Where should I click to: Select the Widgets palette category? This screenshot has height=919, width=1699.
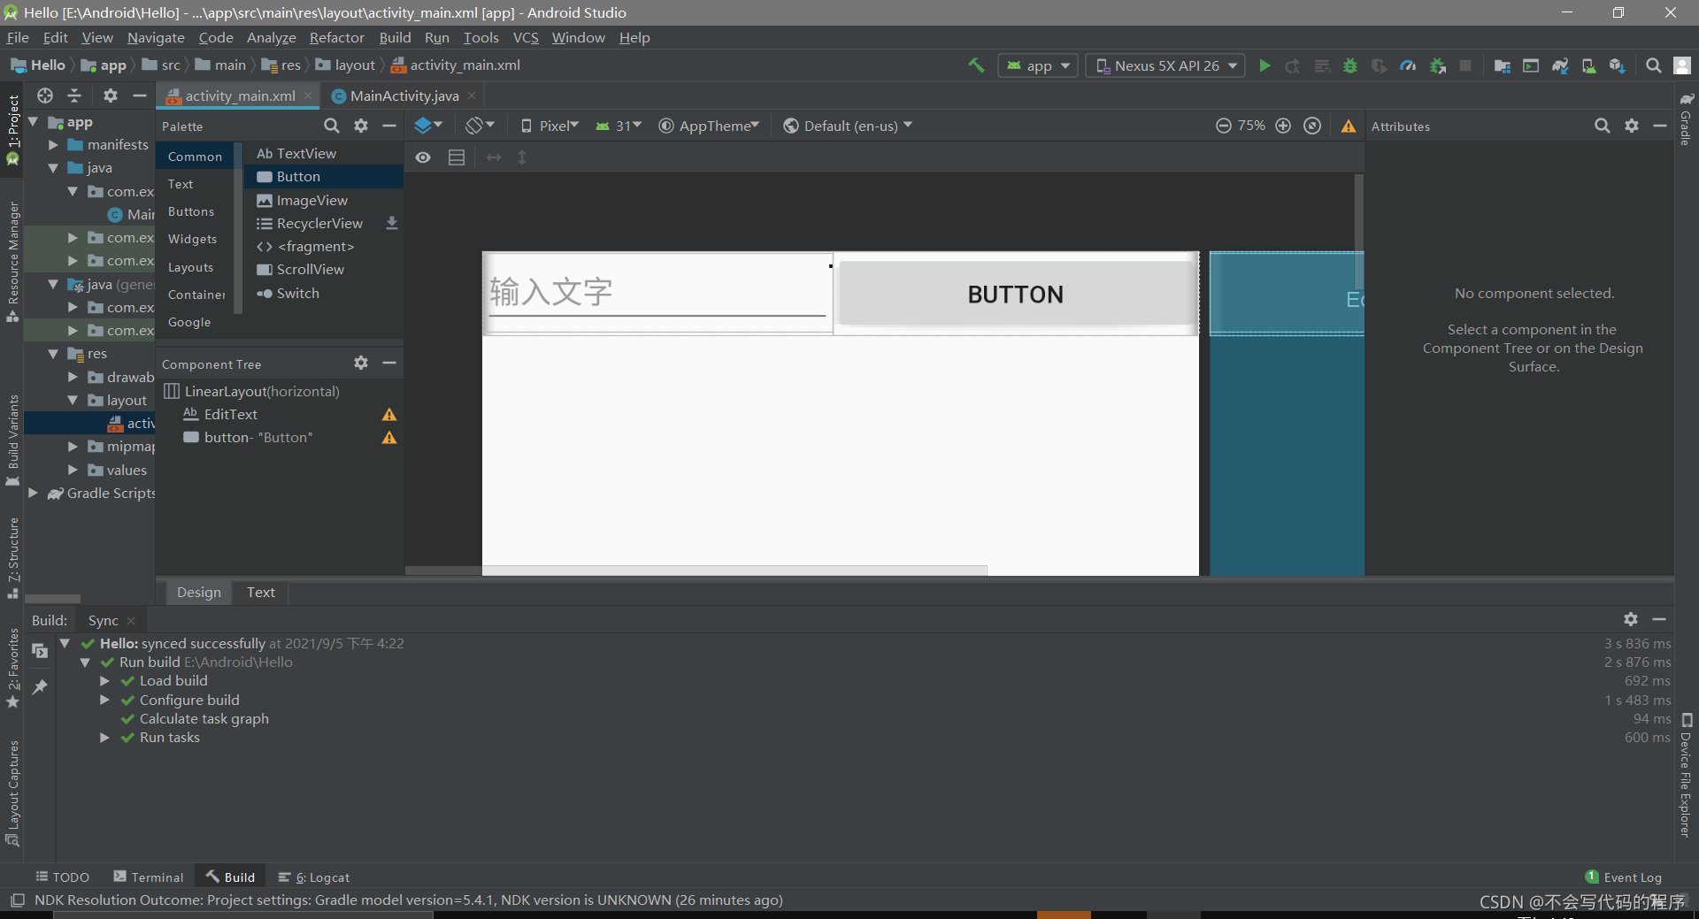193,239
